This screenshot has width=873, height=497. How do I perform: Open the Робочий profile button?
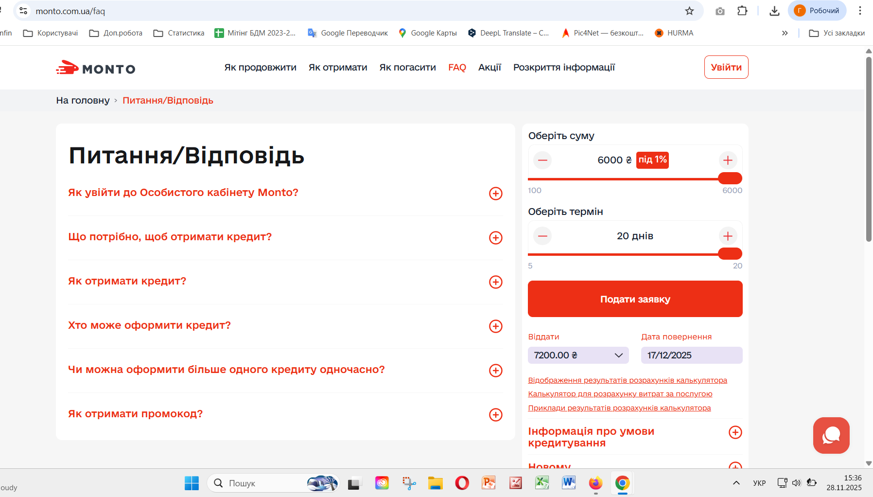coord(817,11)
